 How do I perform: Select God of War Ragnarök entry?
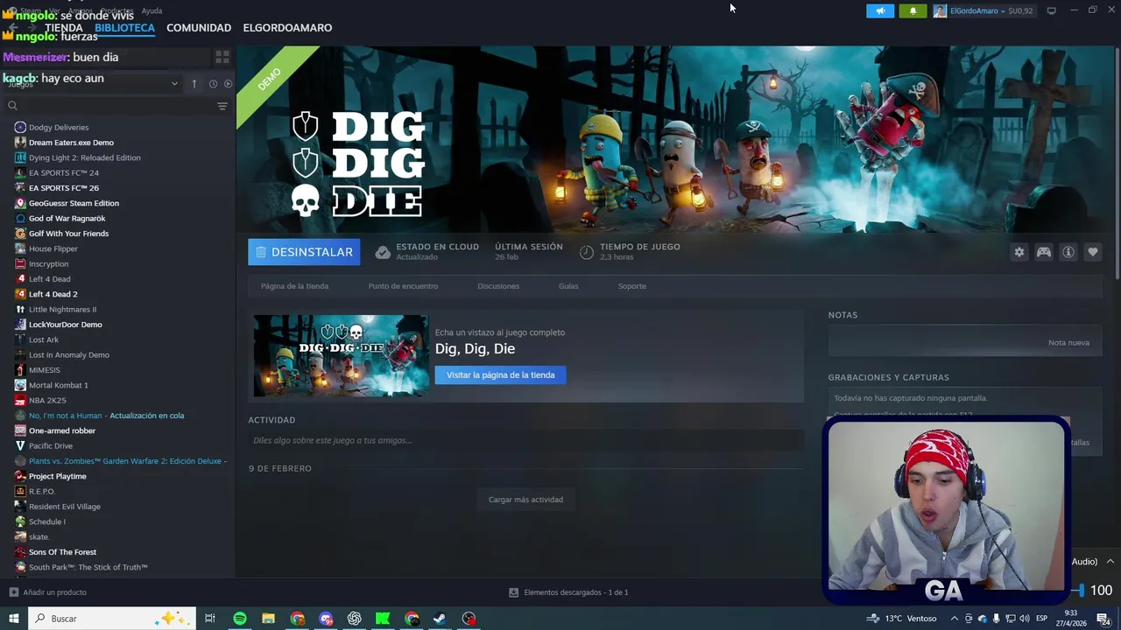tap(67, 219)
